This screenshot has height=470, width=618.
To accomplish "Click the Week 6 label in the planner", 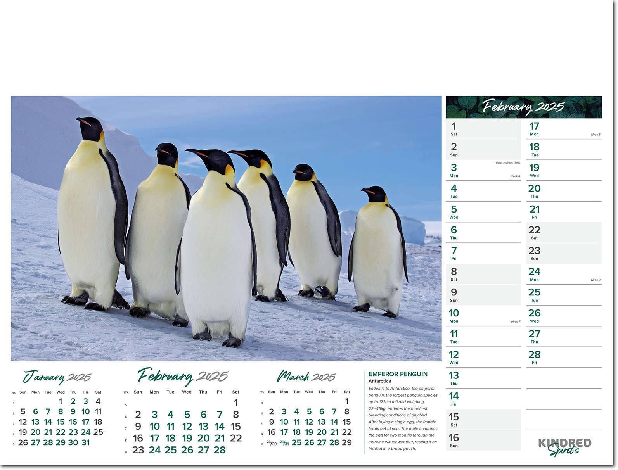I will (515, 176).
